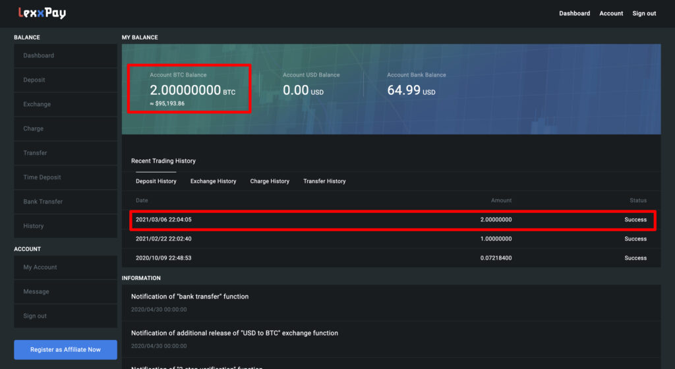Click the Recent Trading History heading
Viewport: 675px width, 369px height.
click(163, 161)
